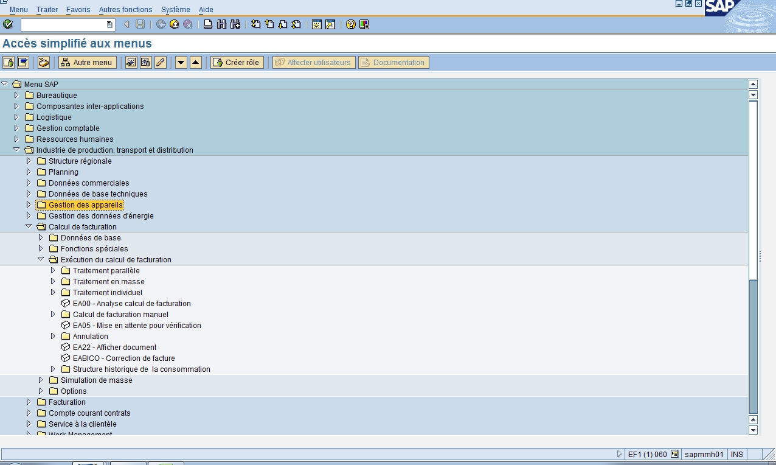This screenshot has height=465, width=776.
Task: Open the Help question mark icon
Action: [x=351, y=24]
